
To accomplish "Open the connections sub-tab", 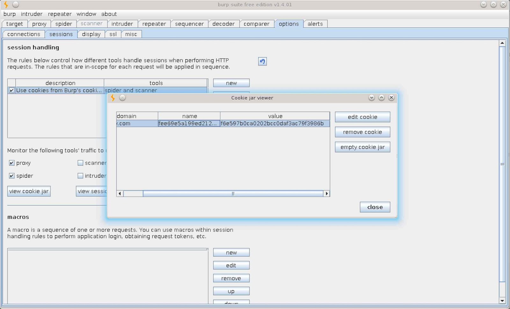I will click(x=24, y=34).
